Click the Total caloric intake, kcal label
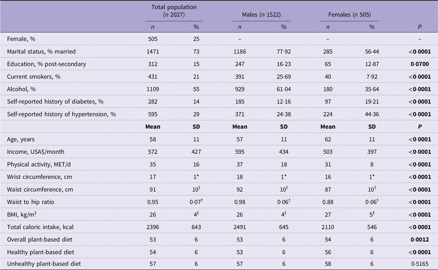The height and width of the screenshot is (270, 438). click(40, 227)
